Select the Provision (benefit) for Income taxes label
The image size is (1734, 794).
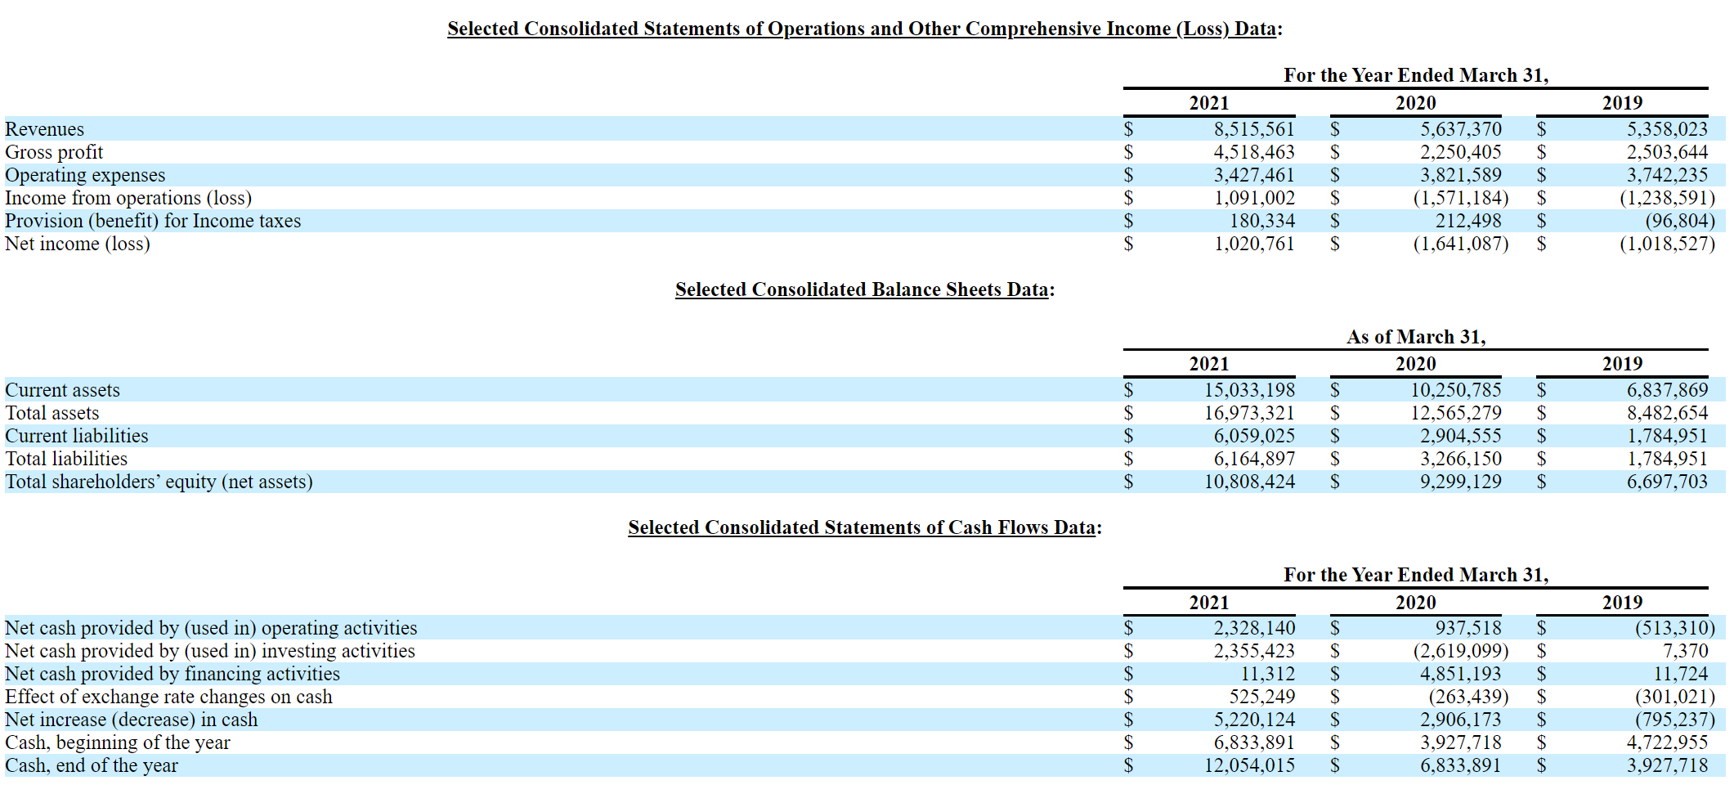tap(153, 221)
